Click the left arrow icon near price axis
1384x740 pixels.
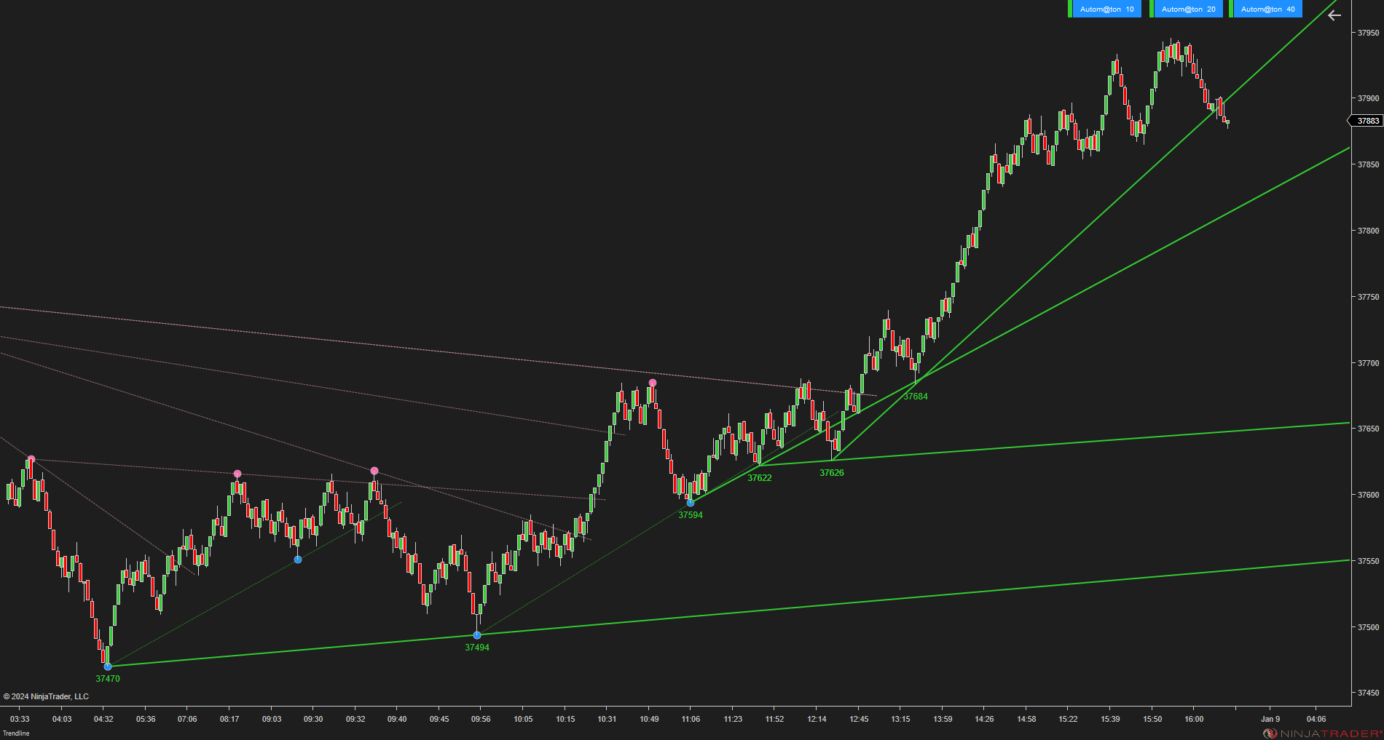pyautogui.click(x=1334, y=15)
